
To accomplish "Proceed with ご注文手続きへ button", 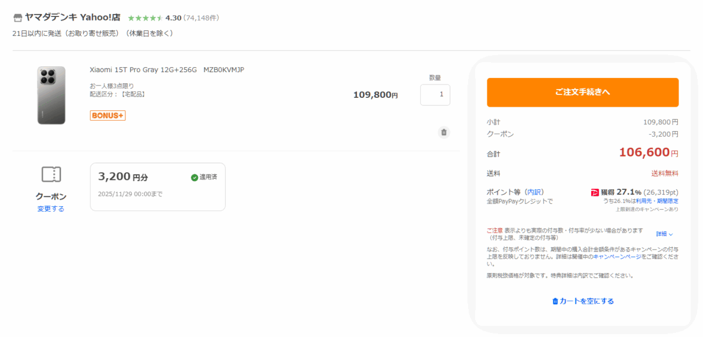I will 582,92.
